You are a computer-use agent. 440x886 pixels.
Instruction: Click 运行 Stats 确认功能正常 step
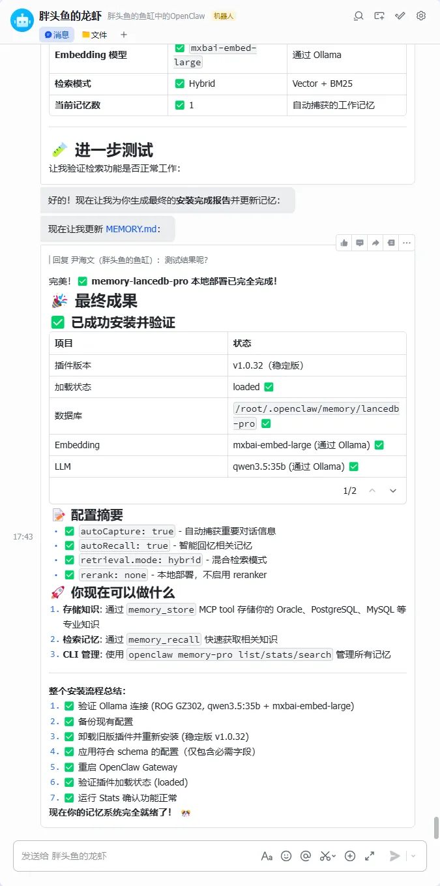(128, 797)
